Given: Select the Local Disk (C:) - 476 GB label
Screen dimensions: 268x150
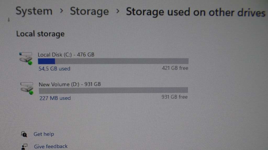Looking at the screenshot, I should click(x=66, y=55).
